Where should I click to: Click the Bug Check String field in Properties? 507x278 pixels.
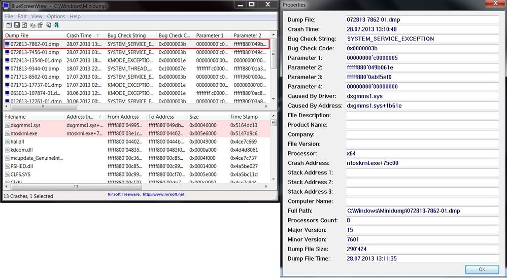coord(422,39)
